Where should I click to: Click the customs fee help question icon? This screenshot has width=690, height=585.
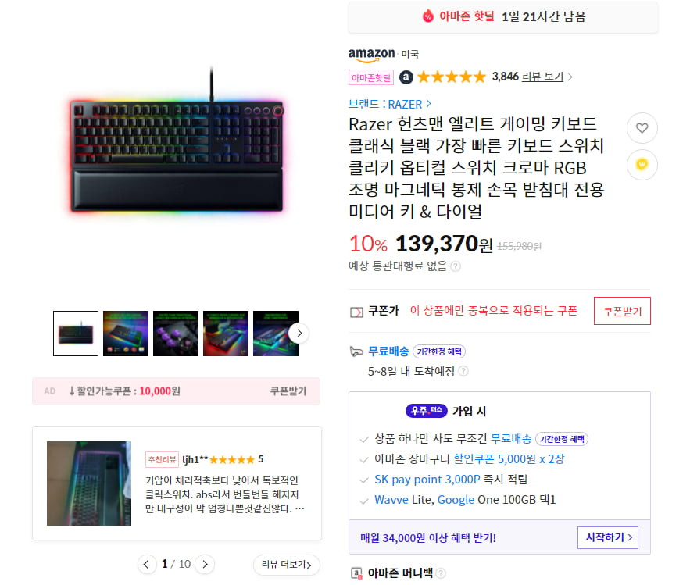pos(456,266)
